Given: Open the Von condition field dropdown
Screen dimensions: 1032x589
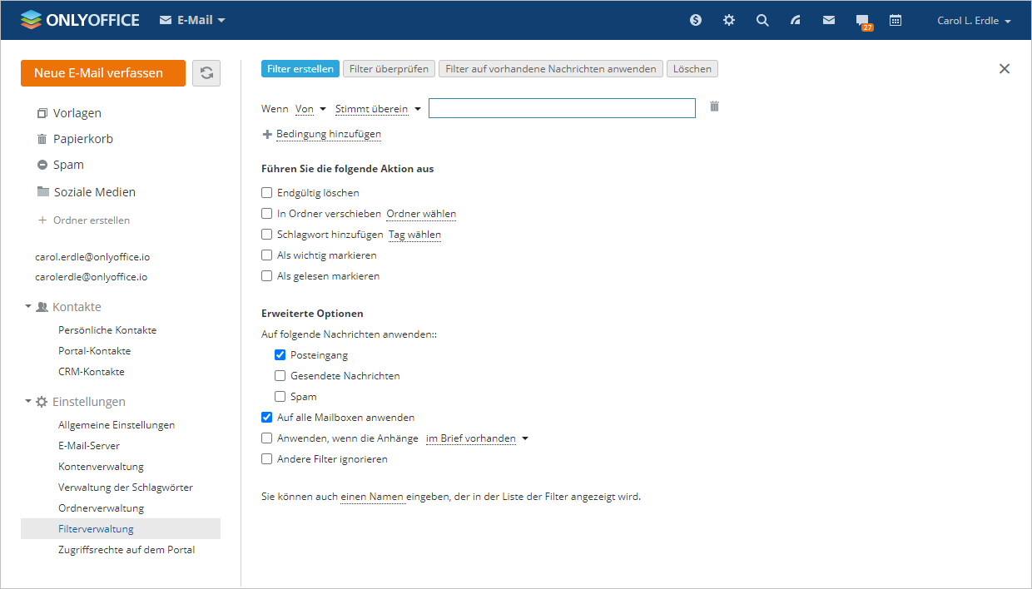Looking at the screenshot, I should (310, 109).
